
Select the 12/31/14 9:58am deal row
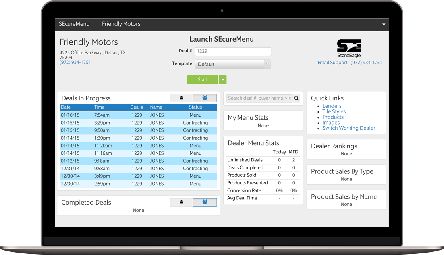[139, 169]
